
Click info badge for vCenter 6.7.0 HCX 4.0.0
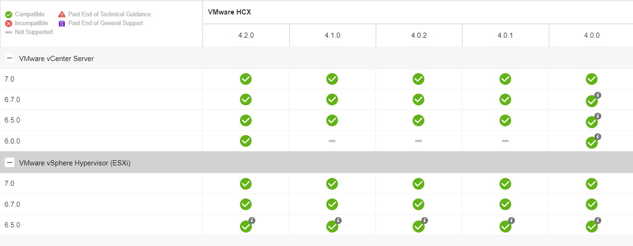(x=598, y=95)
